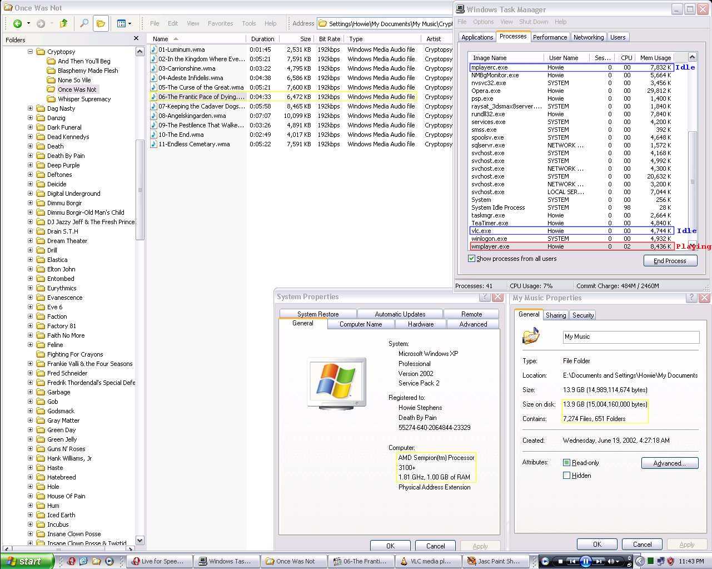Open the folder shortcut in Quick Launch

point(97,561)
